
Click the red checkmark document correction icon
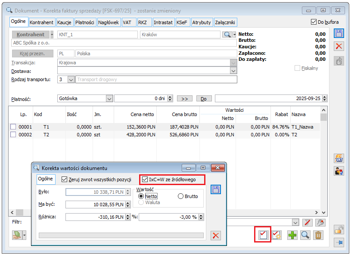(263, 235)
